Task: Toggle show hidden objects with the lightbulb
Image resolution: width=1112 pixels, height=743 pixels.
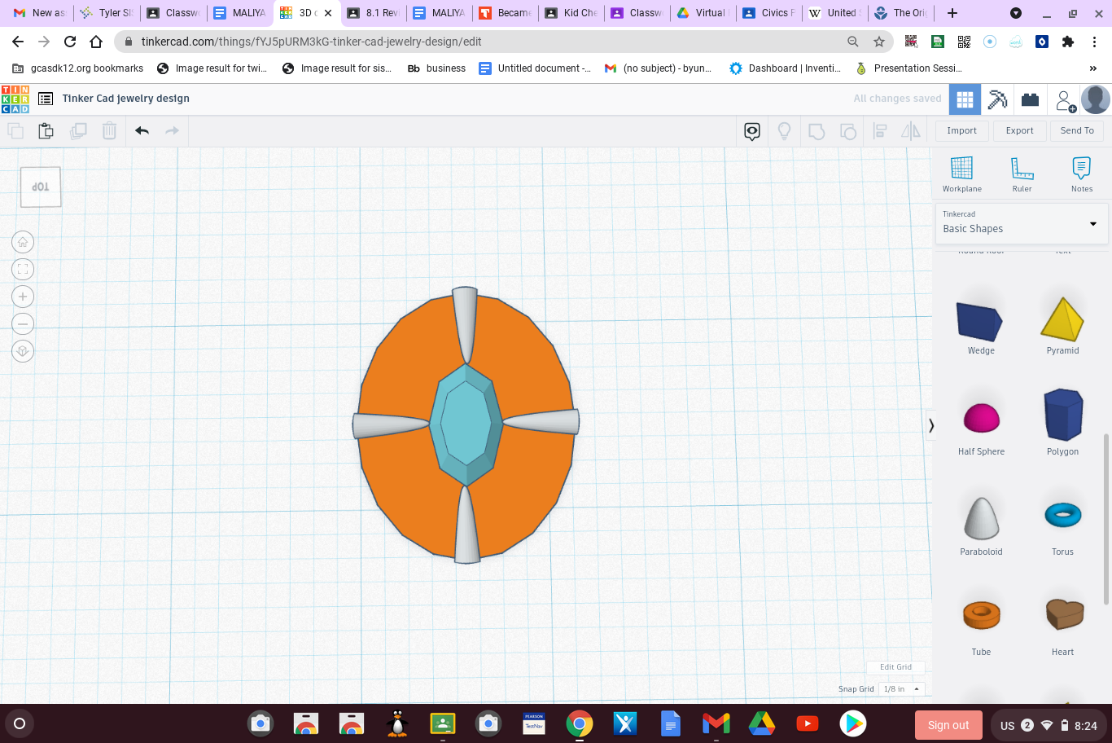Action: tap(784, 130)
